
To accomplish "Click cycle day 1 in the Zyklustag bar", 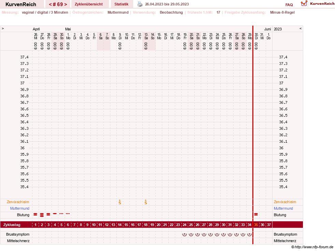I will point(36,225).
